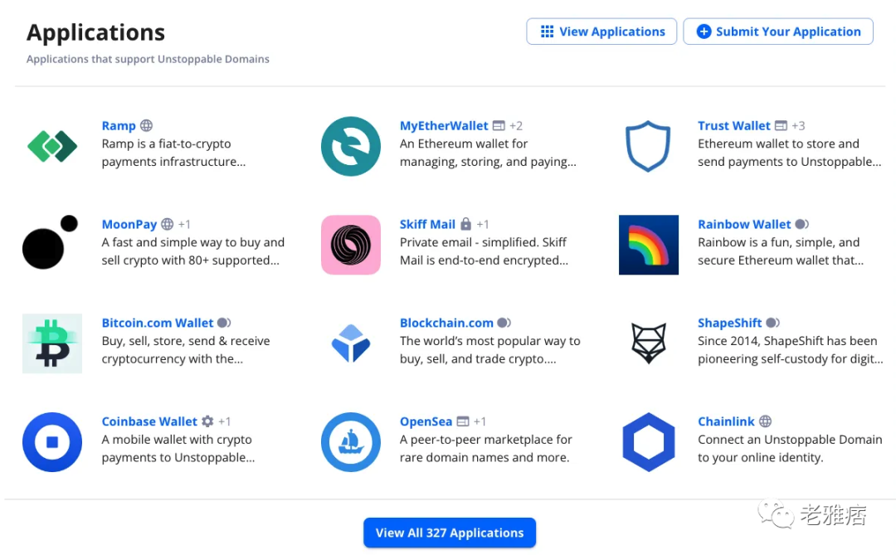Click the Chainlink hexagon logo

pos(649,442)
